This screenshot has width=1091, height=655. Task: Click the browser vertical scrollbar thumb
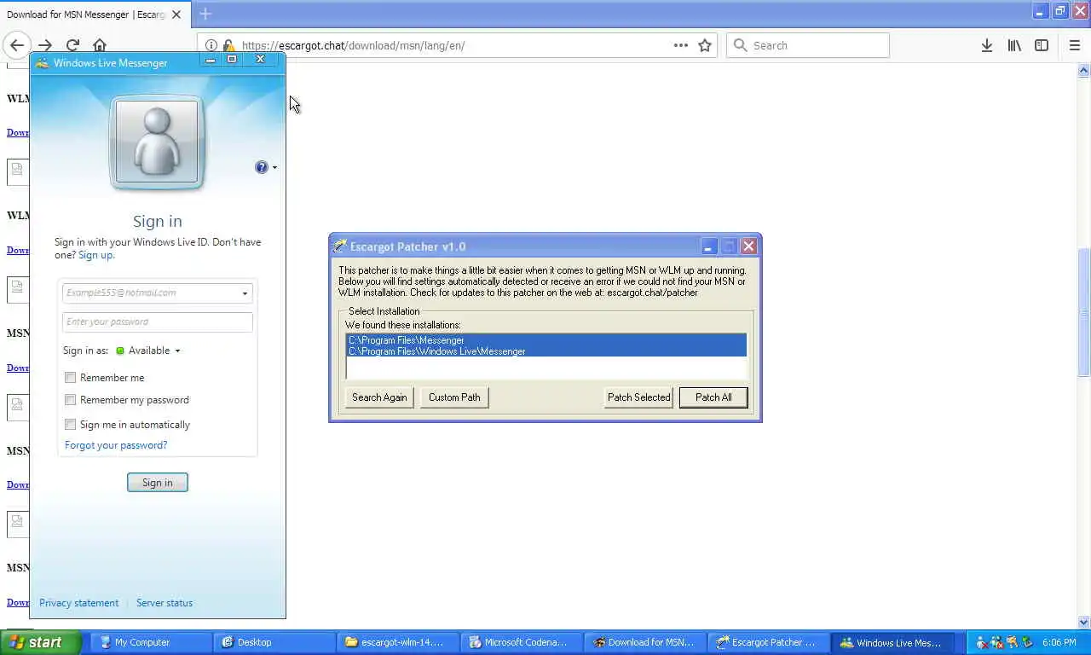(1084, 311)
